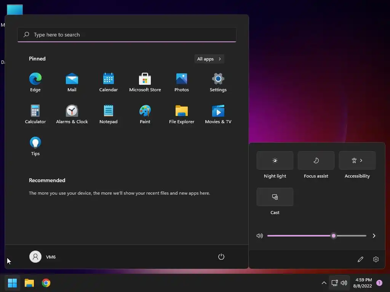Open the Accessibility quick settings tile

coord(357,160)
